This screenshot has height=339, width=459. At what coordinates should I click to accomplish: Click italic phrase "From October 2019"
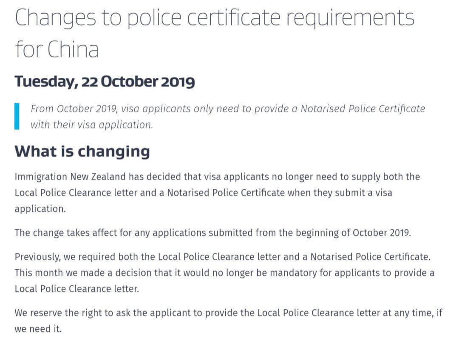74,108
